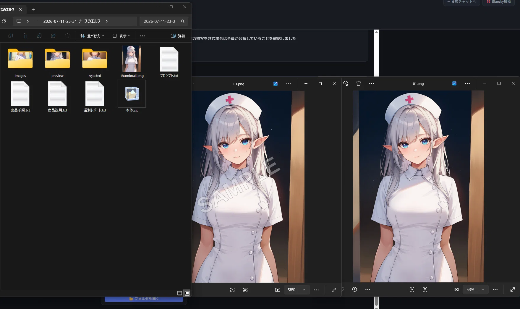Open hidden breadcrumb path ellipsis
The image size is (520, 309).
click(x=36, y=21)
